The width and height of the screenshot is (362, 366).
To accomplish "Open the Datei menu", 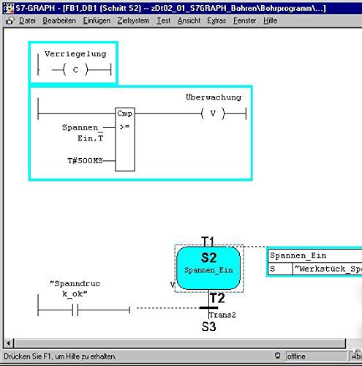I will click(x=27, y=20).
